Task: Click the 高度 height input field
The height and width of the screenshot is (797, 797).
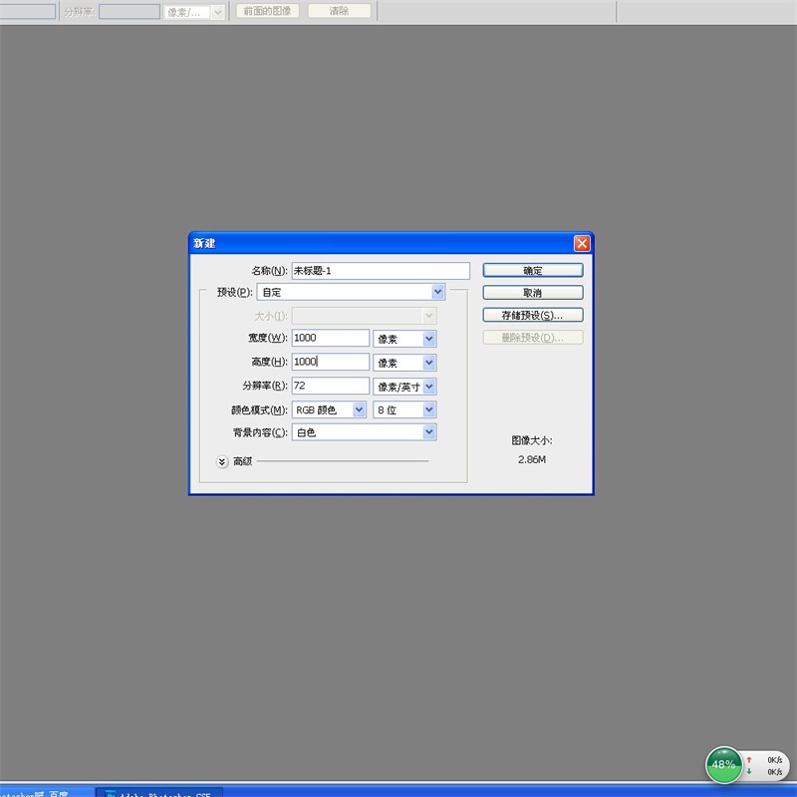Action: pos(330,363)
